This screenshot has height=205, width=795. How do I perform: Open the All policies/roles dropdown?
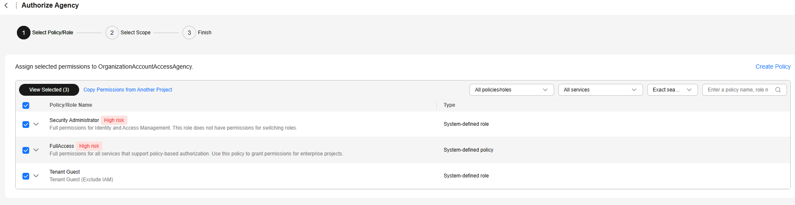[511, 90]
